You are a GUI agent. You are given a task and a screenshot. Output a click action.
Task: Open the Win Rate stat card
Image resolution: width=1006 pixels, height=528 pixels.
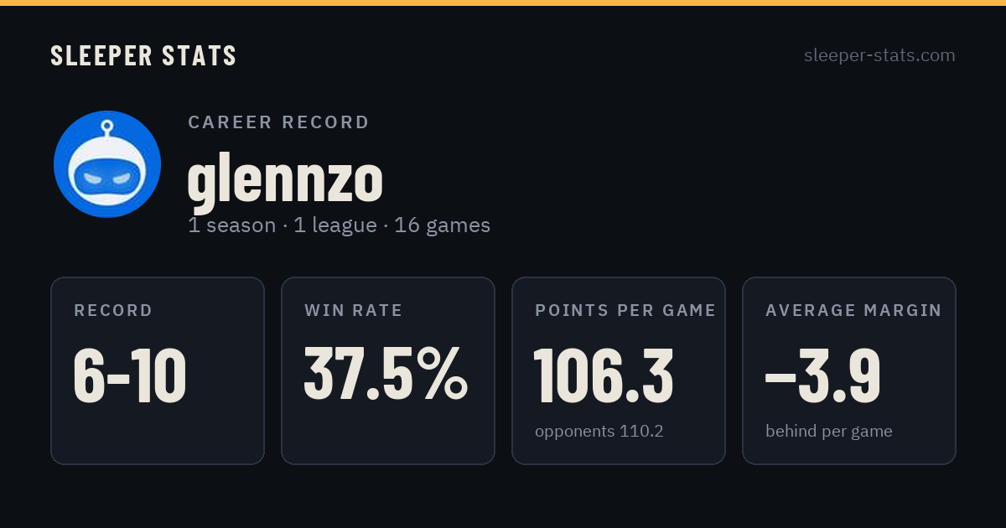388,370
